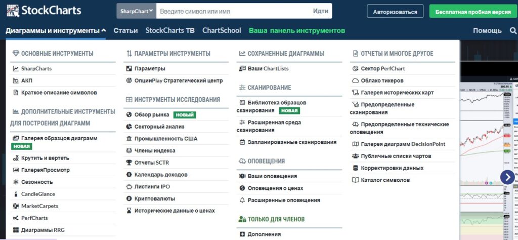Click the Крутить и вертеть icon
518x240 pixels.
coord(16,158)
